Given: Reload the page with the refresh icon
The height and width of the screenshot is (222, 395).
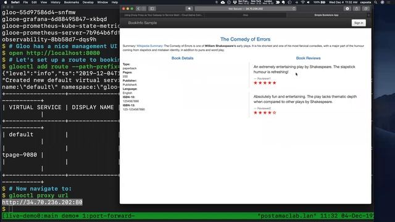Looking at the screenshot, I should point(294,9).
